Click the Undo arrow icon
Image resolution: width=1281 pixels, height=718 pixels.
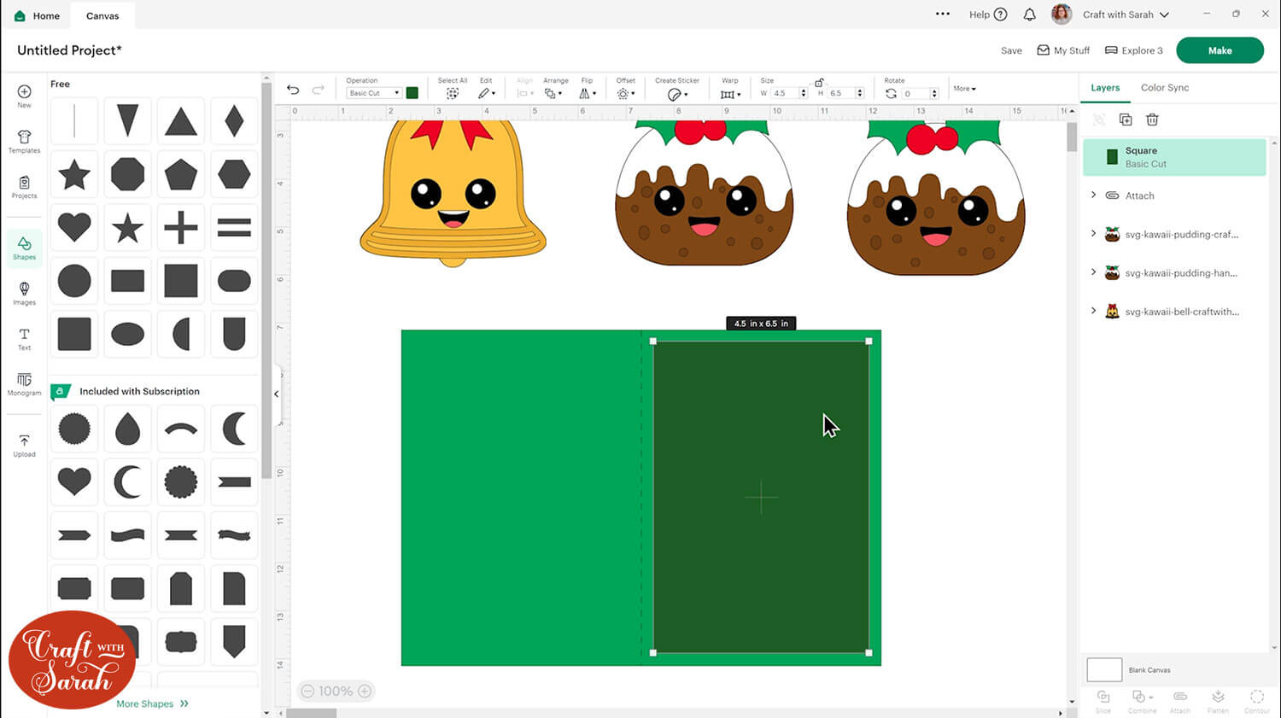pos(293,90)
